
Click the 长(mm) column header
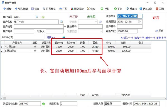coord(59,43)
